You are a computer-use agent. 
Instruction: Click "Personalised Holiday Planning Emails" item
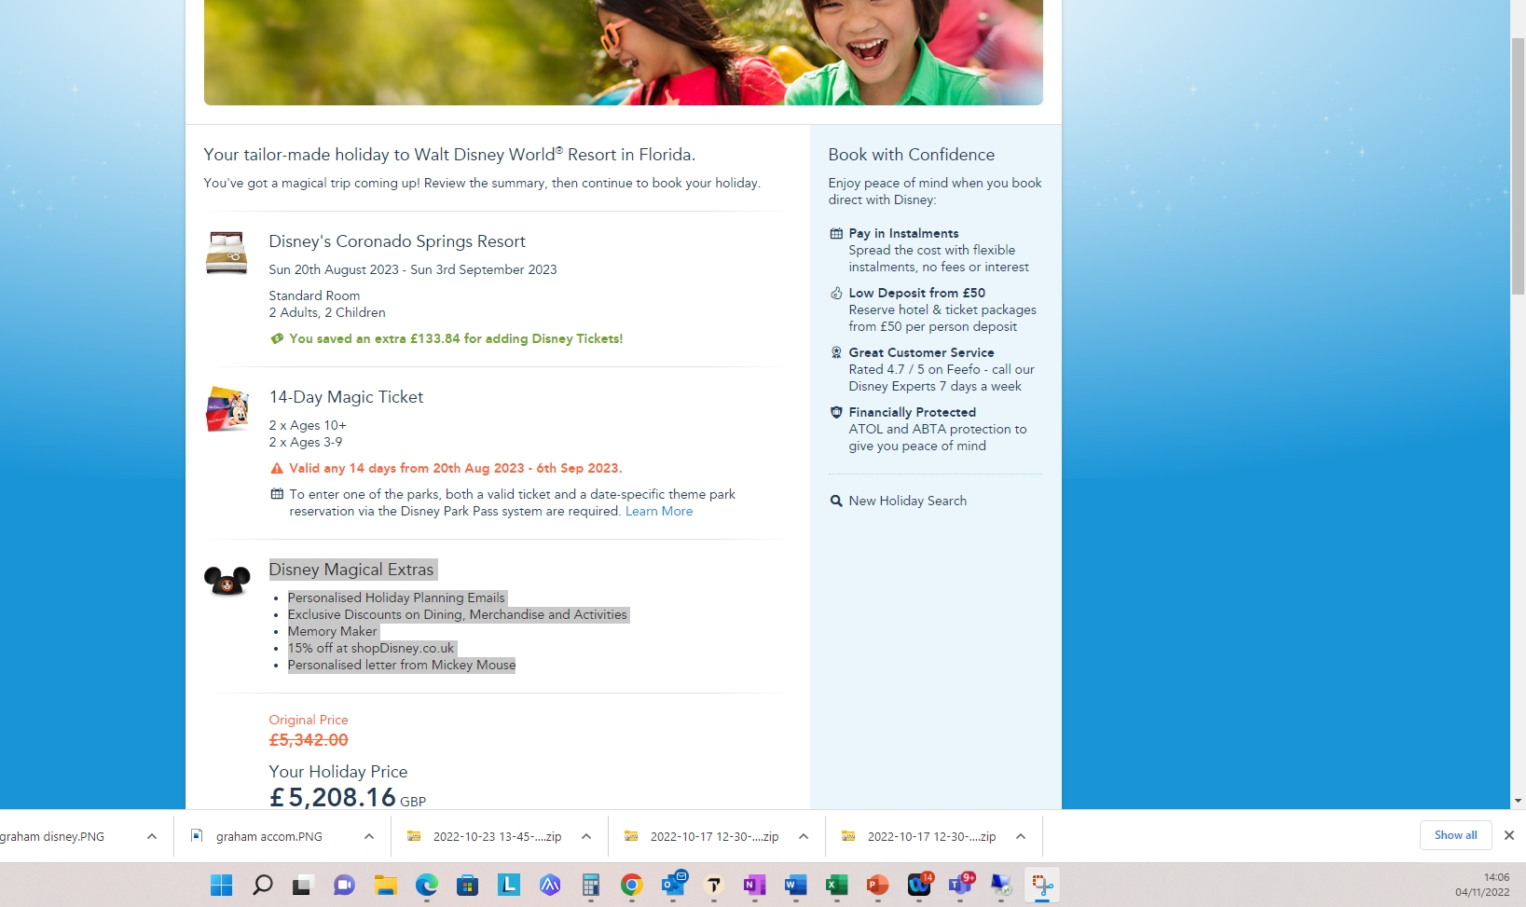tap(396, 598)
